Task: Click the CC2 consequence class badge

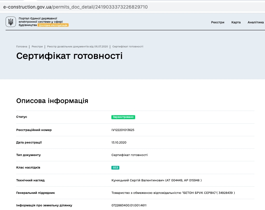Action: (115, 168)
